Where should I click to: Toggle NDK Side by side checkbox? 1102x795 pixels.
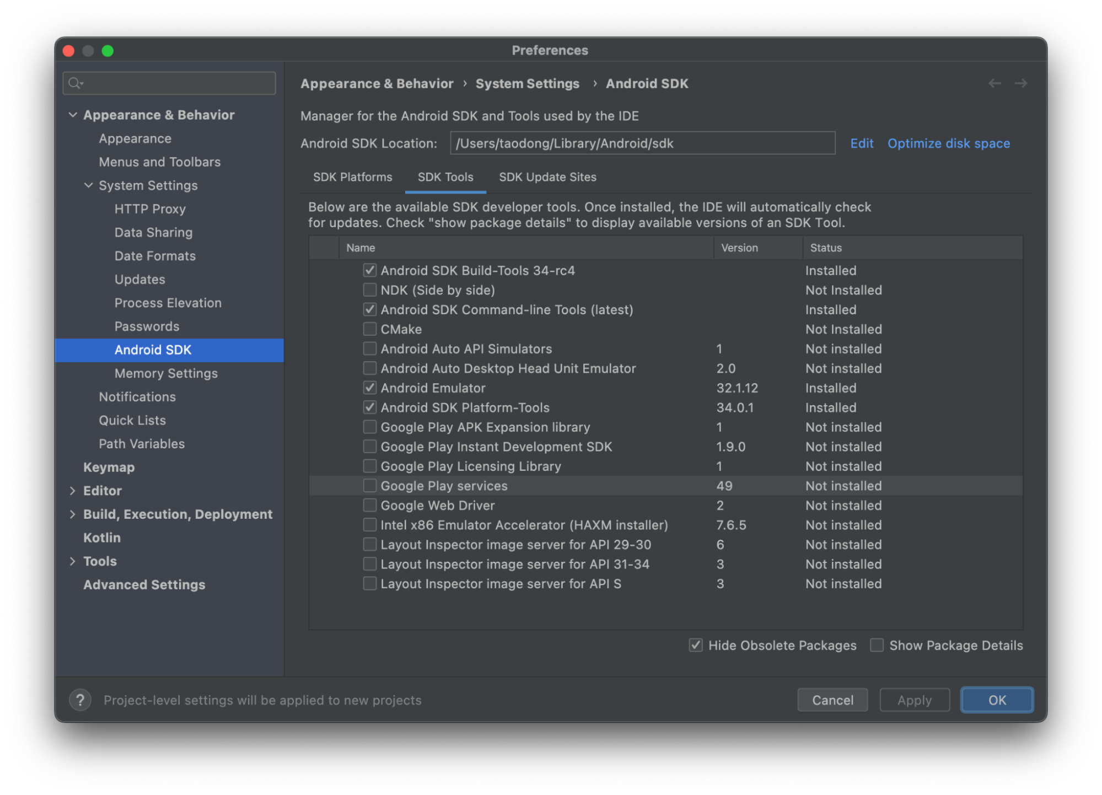(x=368, y=290)
